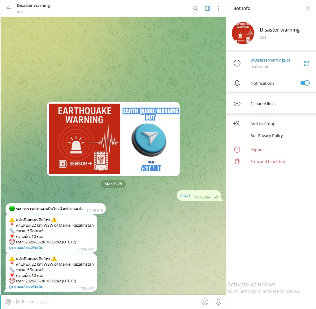Report this bot

tap(256, 150)
